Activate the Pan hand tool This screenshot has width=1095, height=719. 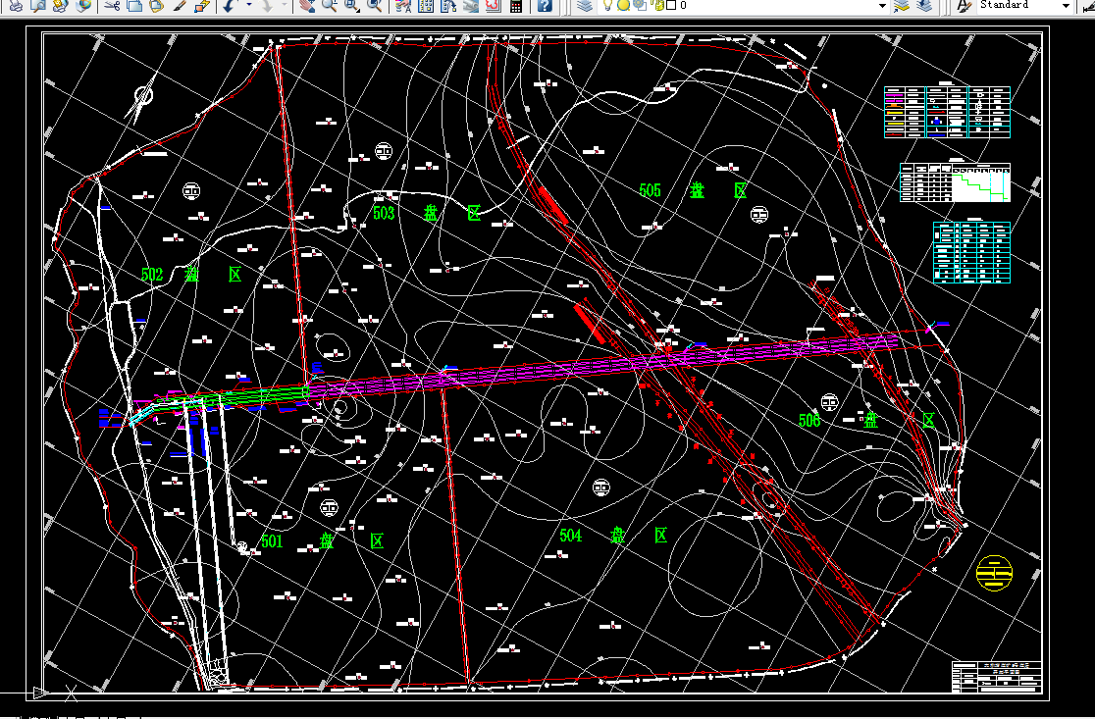click(306, 6)
